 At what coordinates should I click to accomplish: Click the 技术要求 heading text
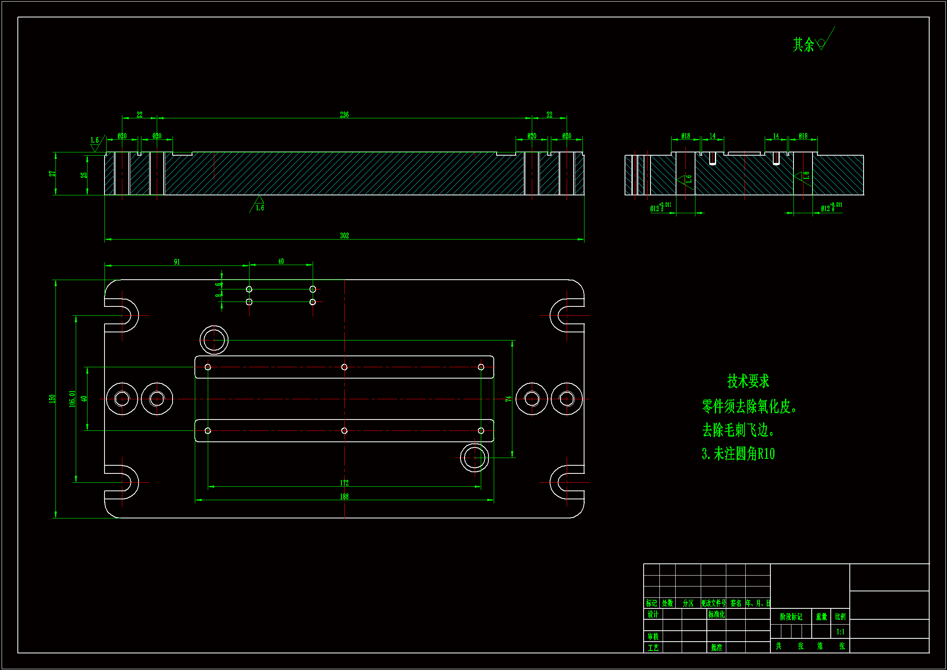[748, 381]
